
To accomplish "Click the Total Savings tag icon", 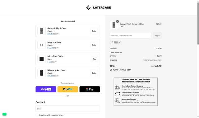I will pos(111,70).
